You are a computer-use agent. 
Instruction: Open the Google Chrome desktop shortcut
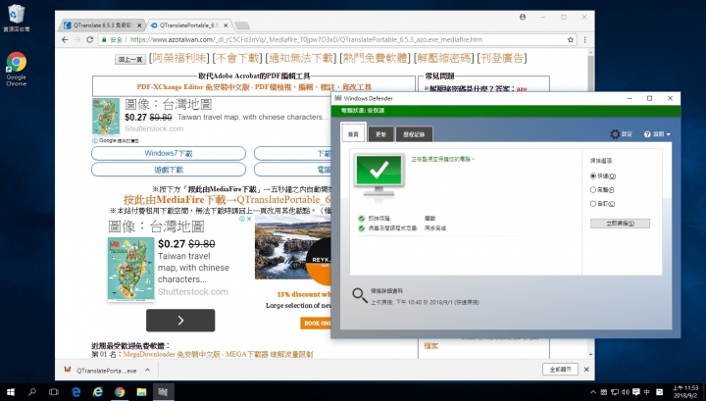point(17,69)
